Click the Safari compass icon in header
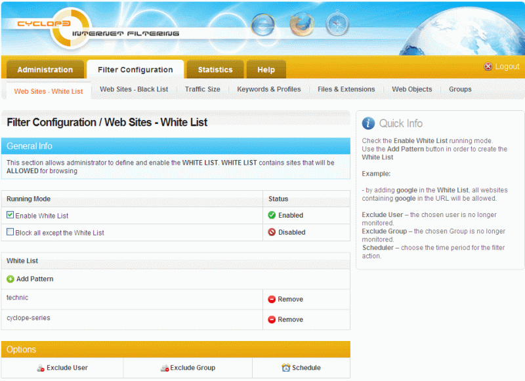The height and width of the screenshot is (381, 525). click(x=337, y=24)
